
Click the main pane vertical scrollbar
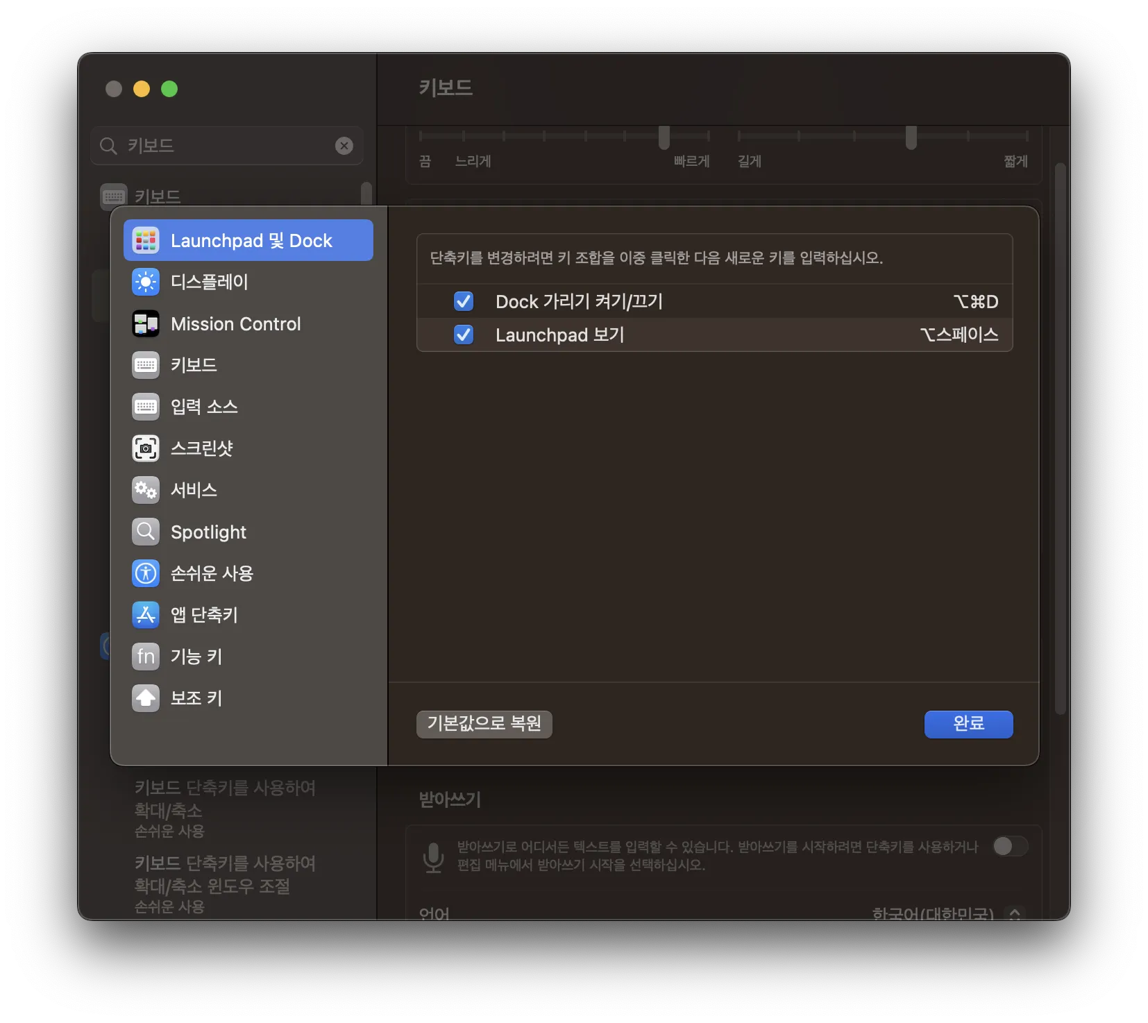[1060, 439]
